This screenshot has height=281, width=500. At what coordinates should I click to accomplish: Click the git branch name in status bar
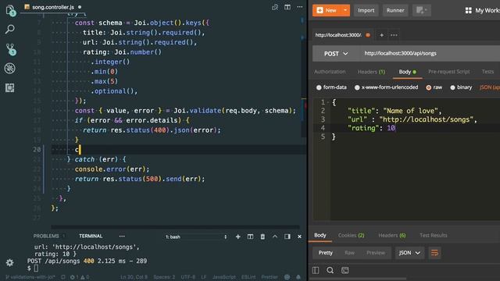(31, 277)
